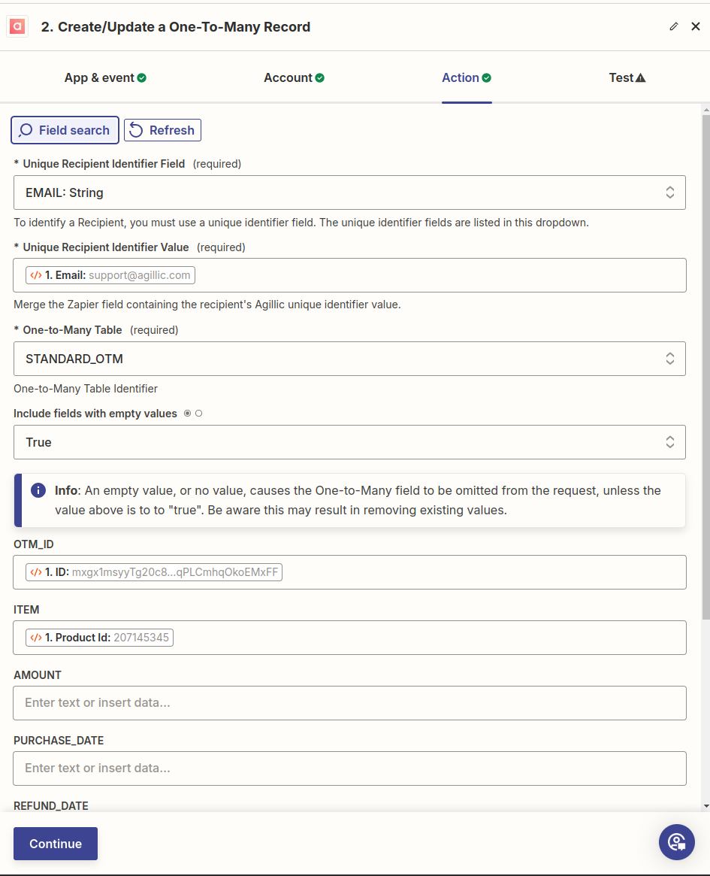Click the Field search magnifier icon

pos(26,130)
